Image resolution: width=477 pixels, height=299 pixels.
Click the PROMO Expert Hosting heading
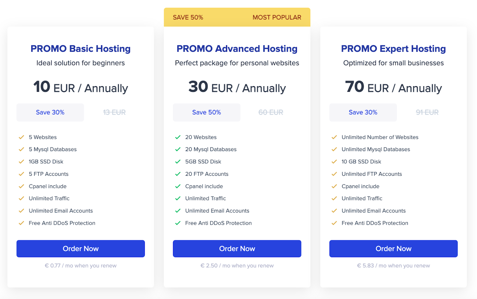tap(393, 49)
